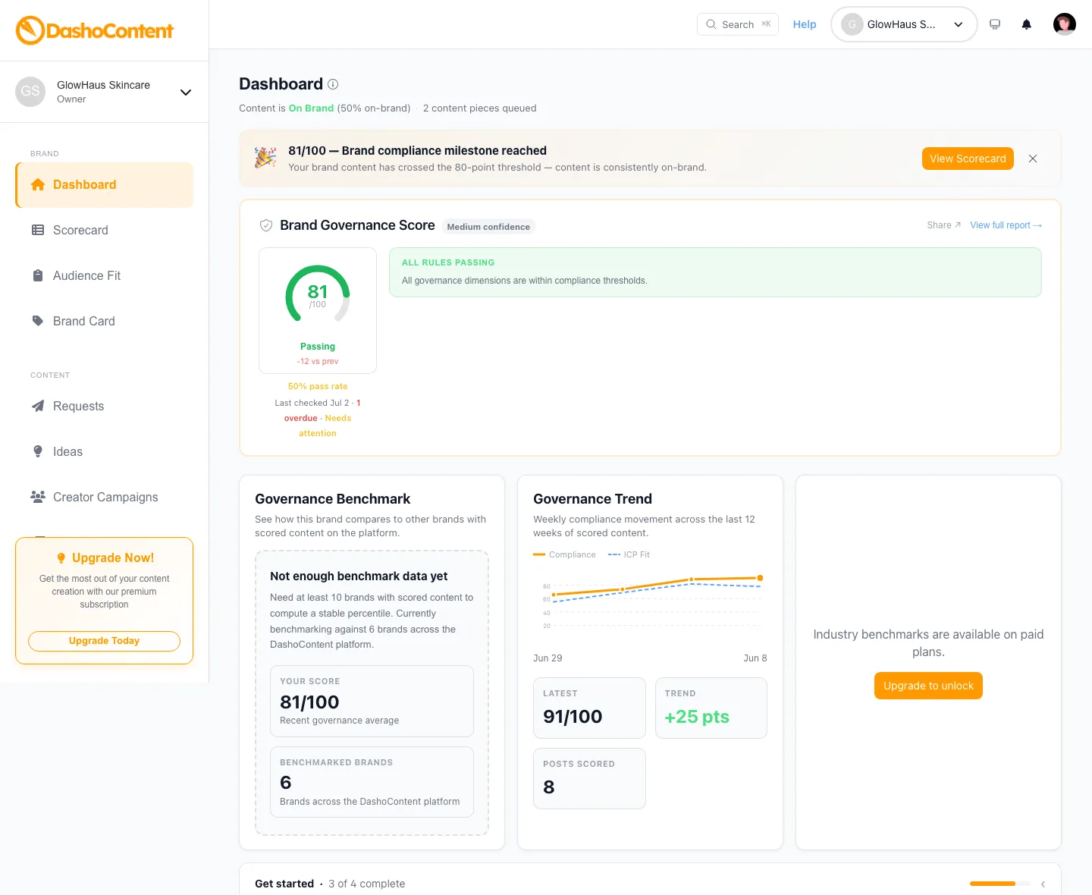
Task: Click the ALL RULES PASSING status box
Action: click(x=715, y=272)
